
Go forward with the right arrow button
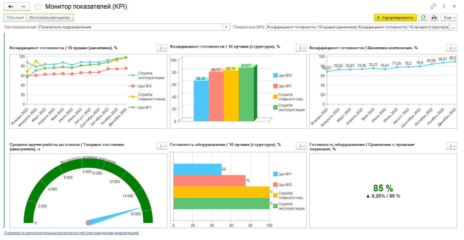pyautogui.click(x=23, y=6)
